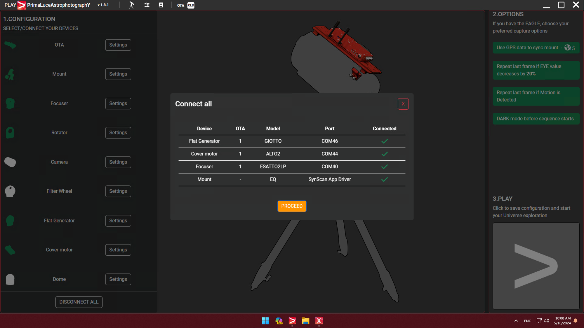Image resolution: width=584 pixels, height=328 pixels.
Task: Click the Camera device icon
Action: click(10, 162)
